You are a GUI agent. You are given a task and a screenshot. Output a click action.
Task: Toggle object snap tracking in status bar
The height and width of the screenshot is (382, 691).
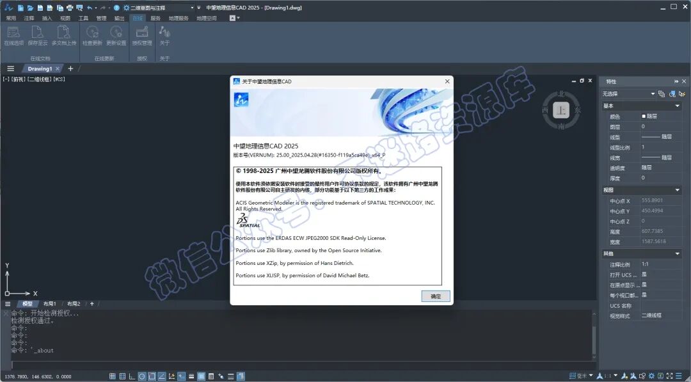(x=162, y=376)
